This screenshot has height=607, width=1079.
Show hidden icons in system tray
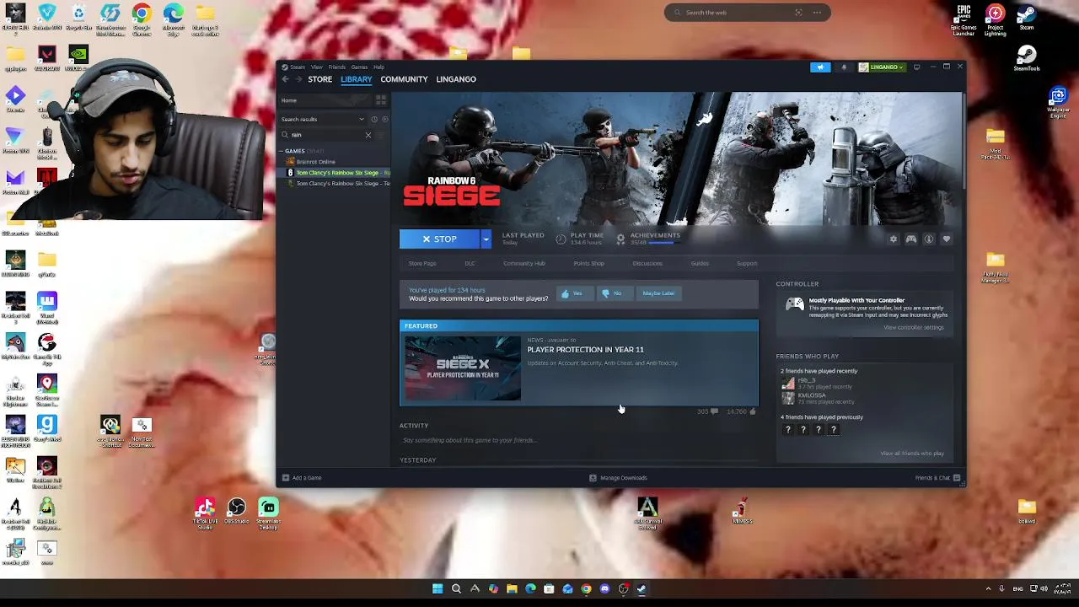pyautogui.click(x=988, y=588)
